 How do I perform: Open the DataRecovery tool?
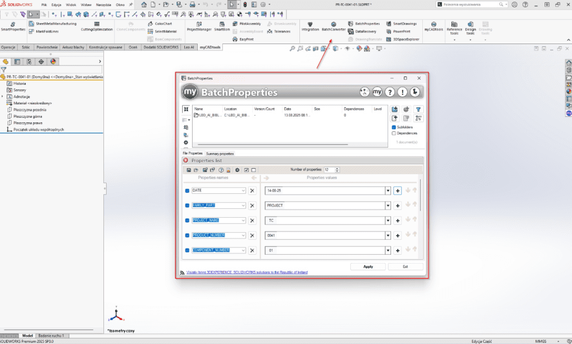[362, 31]
